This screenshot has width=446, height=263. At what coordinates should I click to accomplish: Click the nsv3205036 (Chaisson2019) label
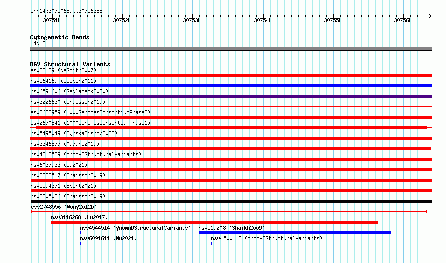pos(68,196)
